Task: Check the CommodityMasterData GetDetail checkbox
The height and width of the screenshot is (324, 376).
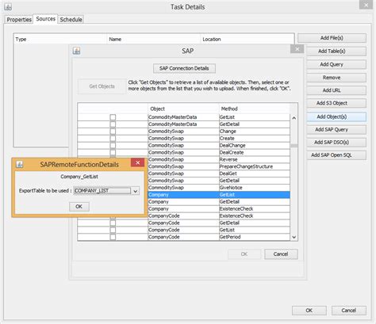Action: 113,124
